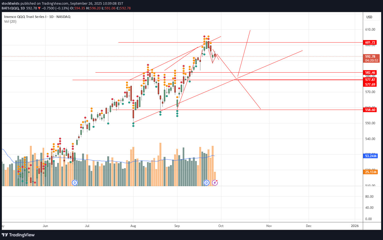The image size is (383, 240).
Task: Click the Oct label on time axis
Action: pos(221,226)
